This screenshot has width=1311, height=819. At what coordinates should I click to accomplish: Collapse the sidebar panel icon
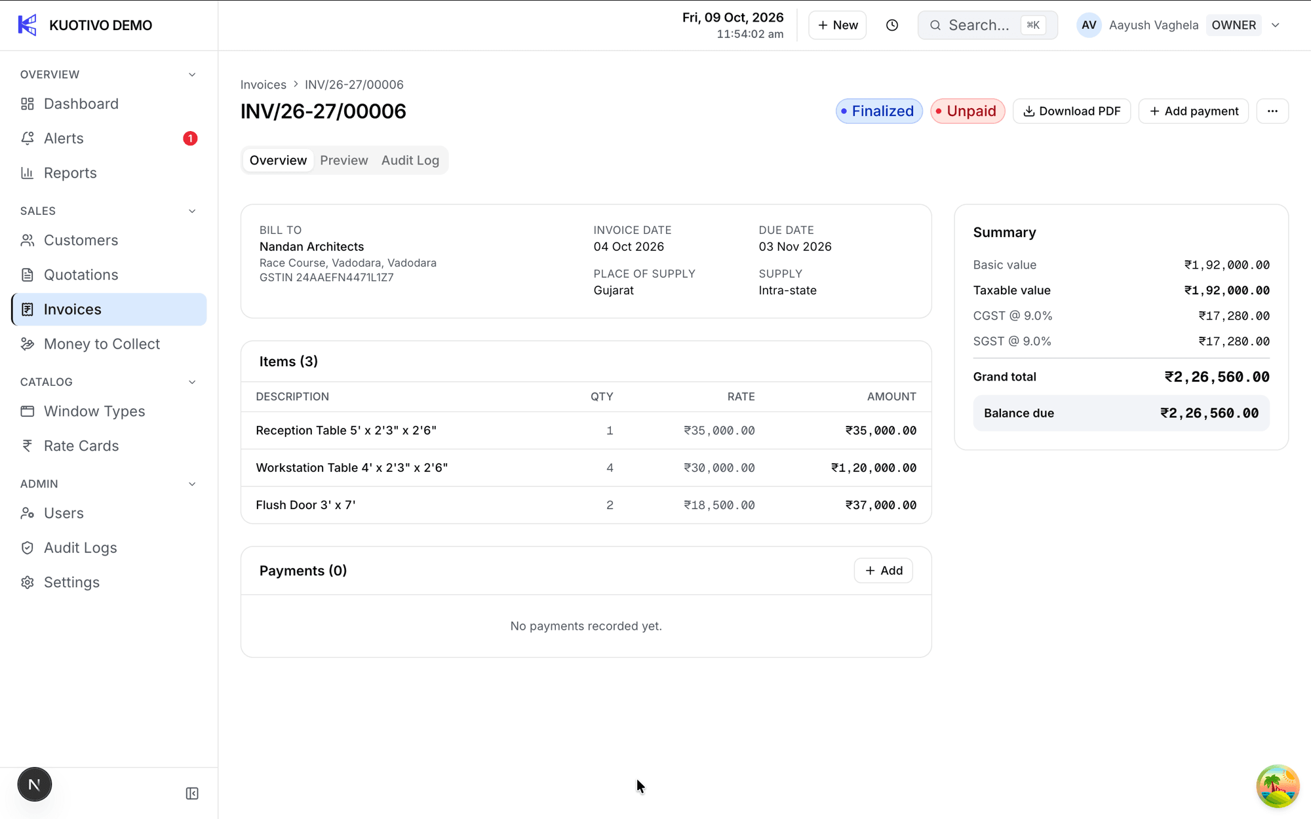pos(192,793)
